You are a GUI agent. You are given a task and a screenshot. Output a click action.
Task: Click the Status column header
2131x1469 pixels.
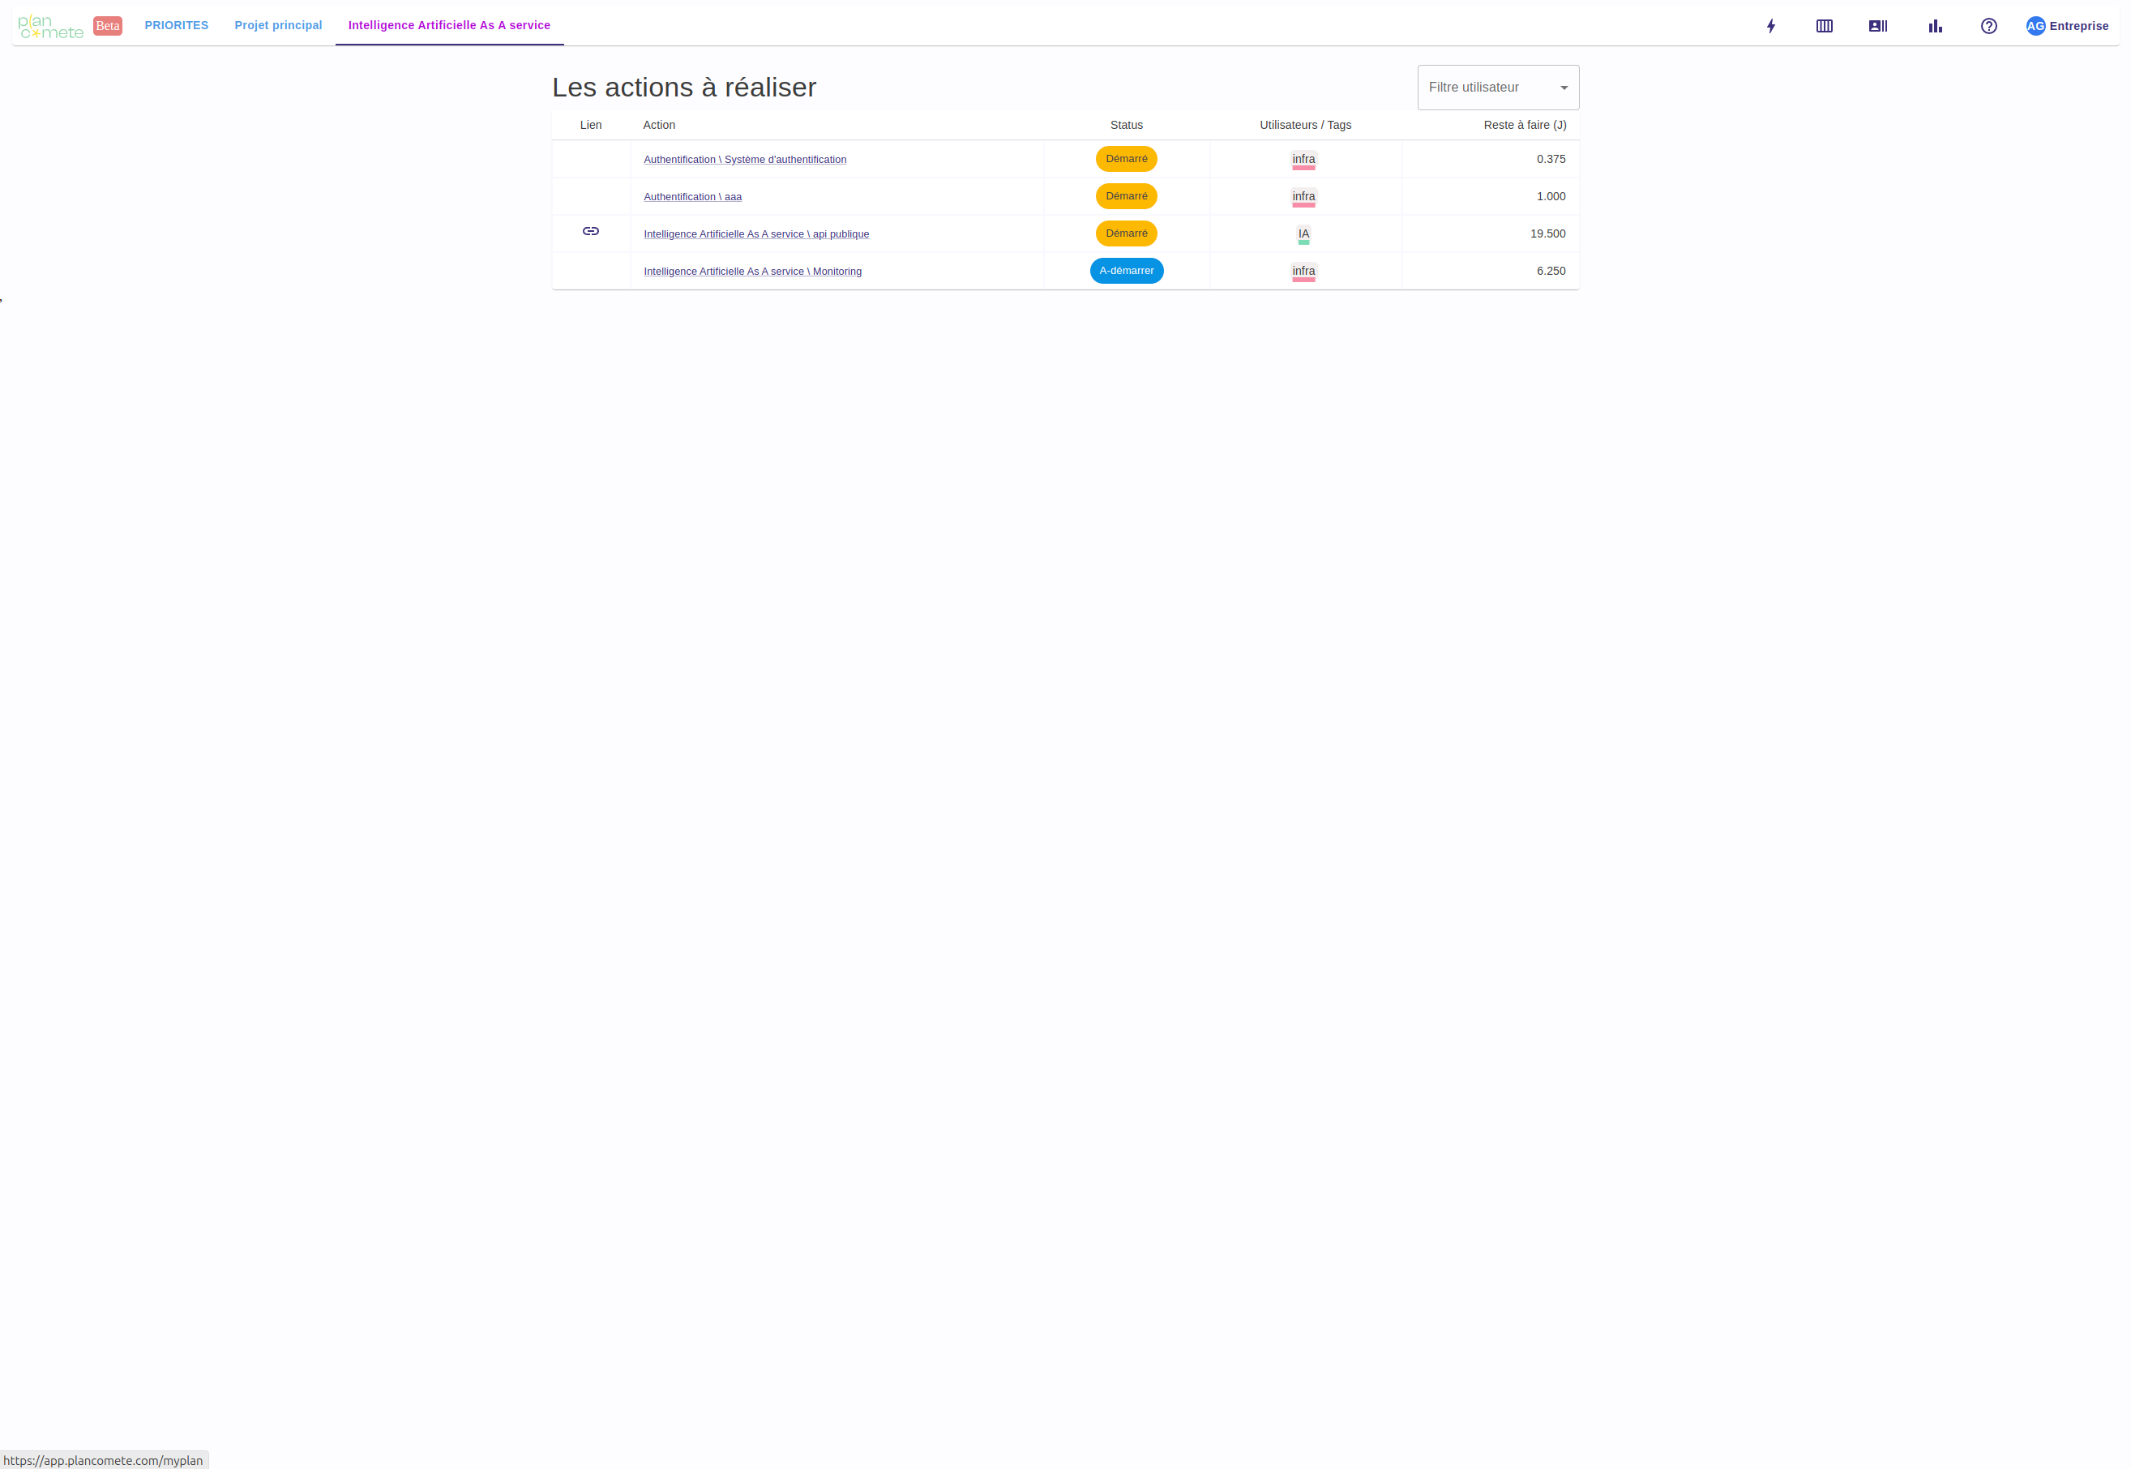[x=1126, y=125]
